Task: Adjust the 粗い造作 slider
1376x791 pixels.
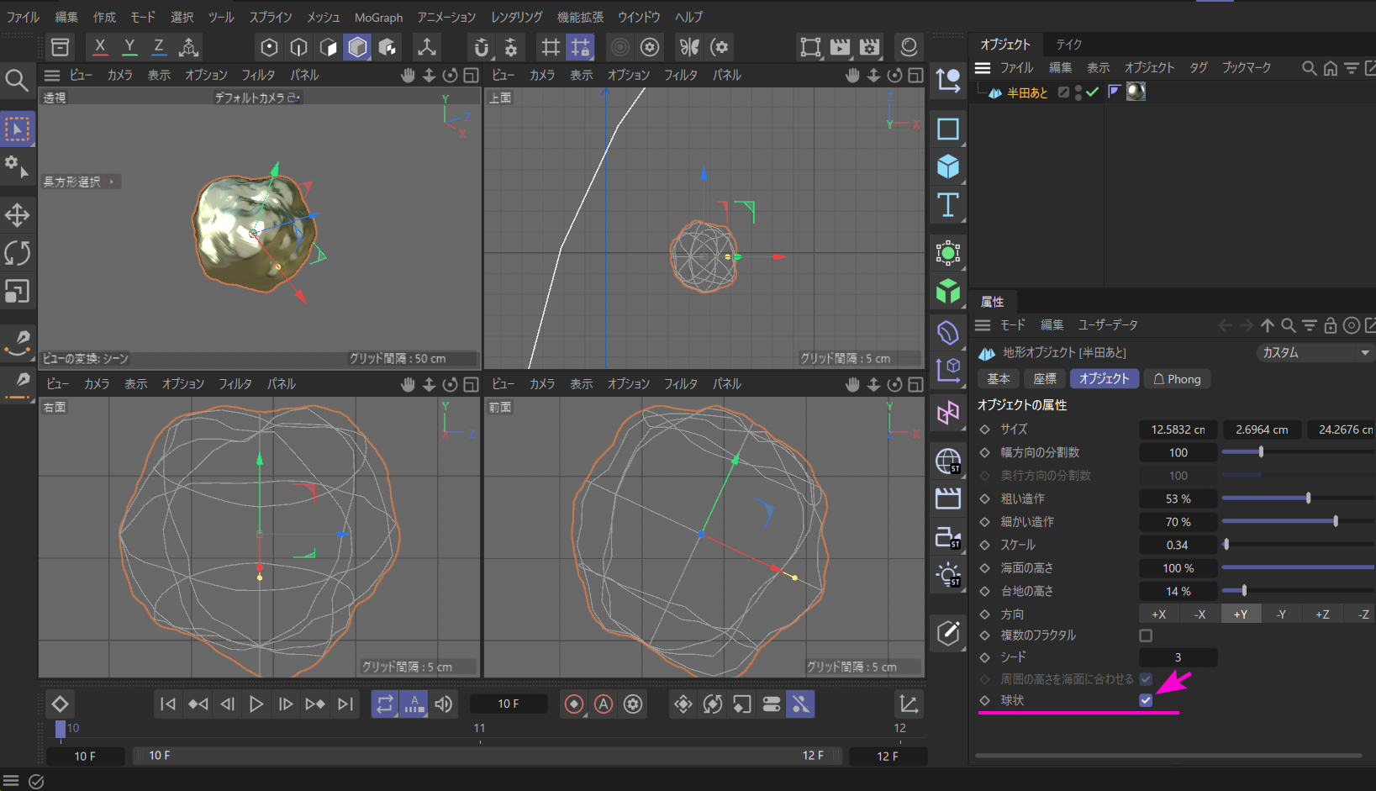Action: click(1308, 498)
